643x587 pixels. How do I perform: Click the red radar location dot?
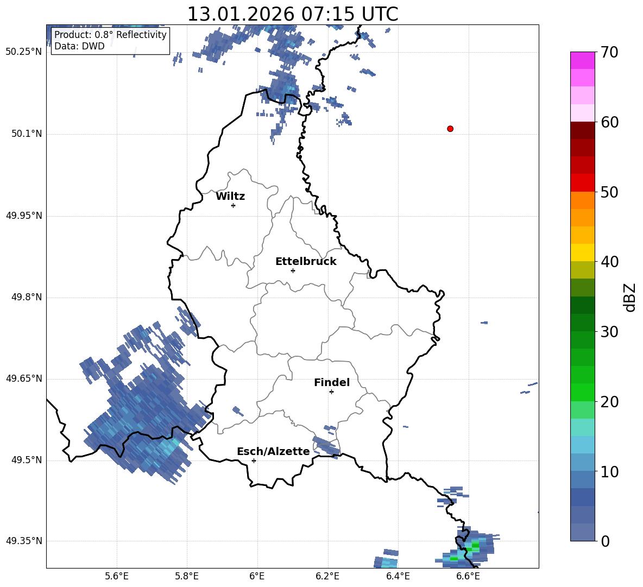tap(450, 129)
